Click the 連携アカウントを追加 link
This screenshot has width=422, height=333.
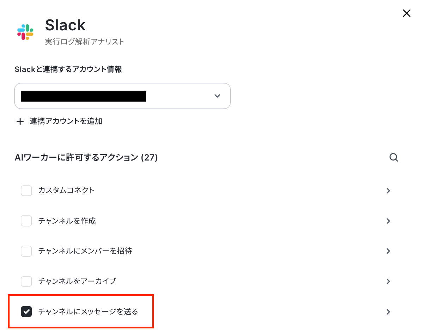tap(66, 121)
